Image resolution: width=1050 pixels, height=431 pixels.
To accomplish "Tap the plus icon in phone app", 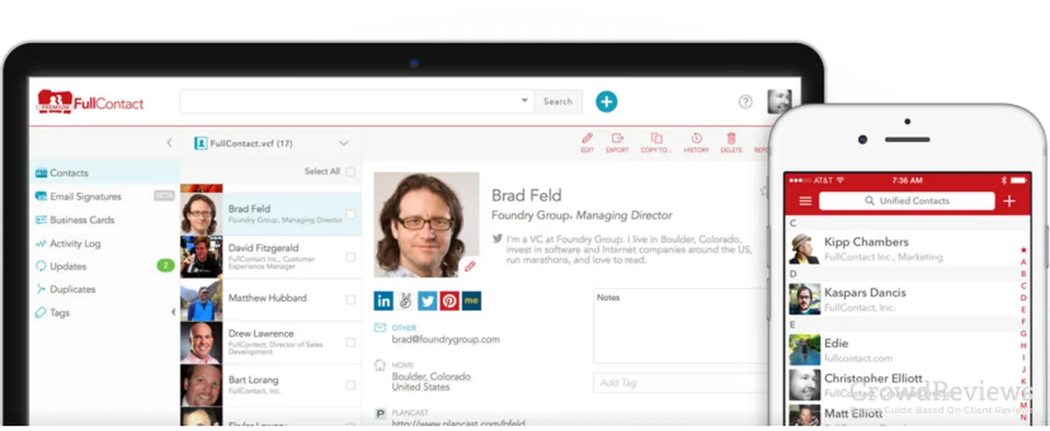I will pos(1009,201).
